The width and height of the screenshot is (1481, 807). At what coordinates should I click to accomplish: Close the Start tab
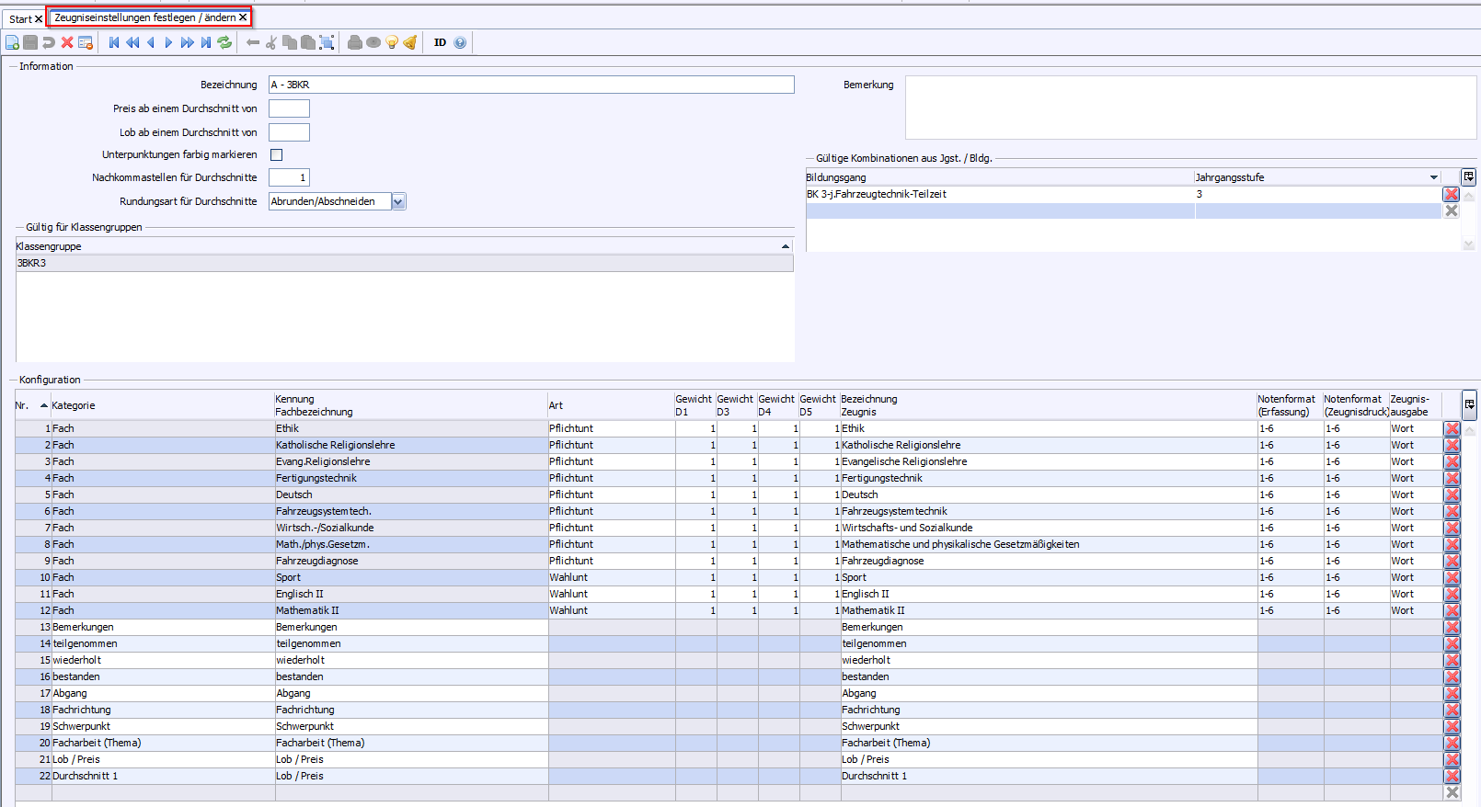tap(39, 18)
